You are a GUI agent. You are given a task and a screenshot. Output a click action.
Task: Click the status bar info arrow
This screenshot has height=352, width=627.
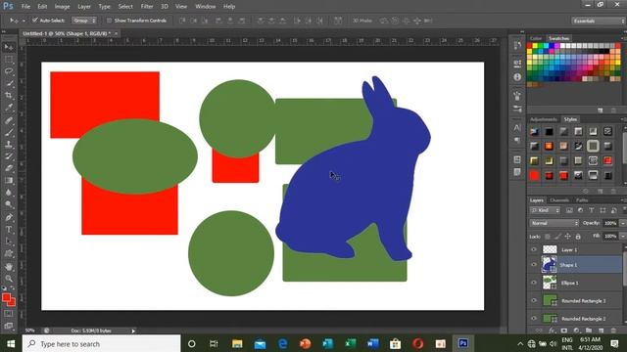133,330
